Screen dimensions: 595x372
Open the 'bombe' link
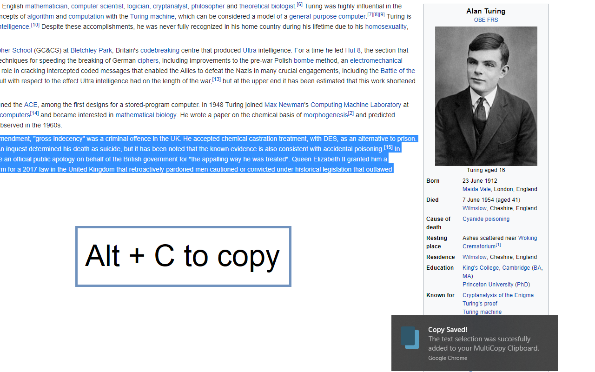[304, 60]
